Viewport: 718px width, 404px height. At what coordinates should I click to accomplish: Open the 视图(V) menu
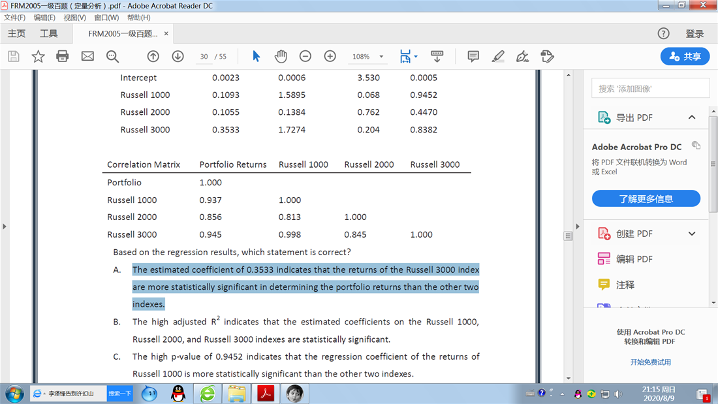pos(74,18)
